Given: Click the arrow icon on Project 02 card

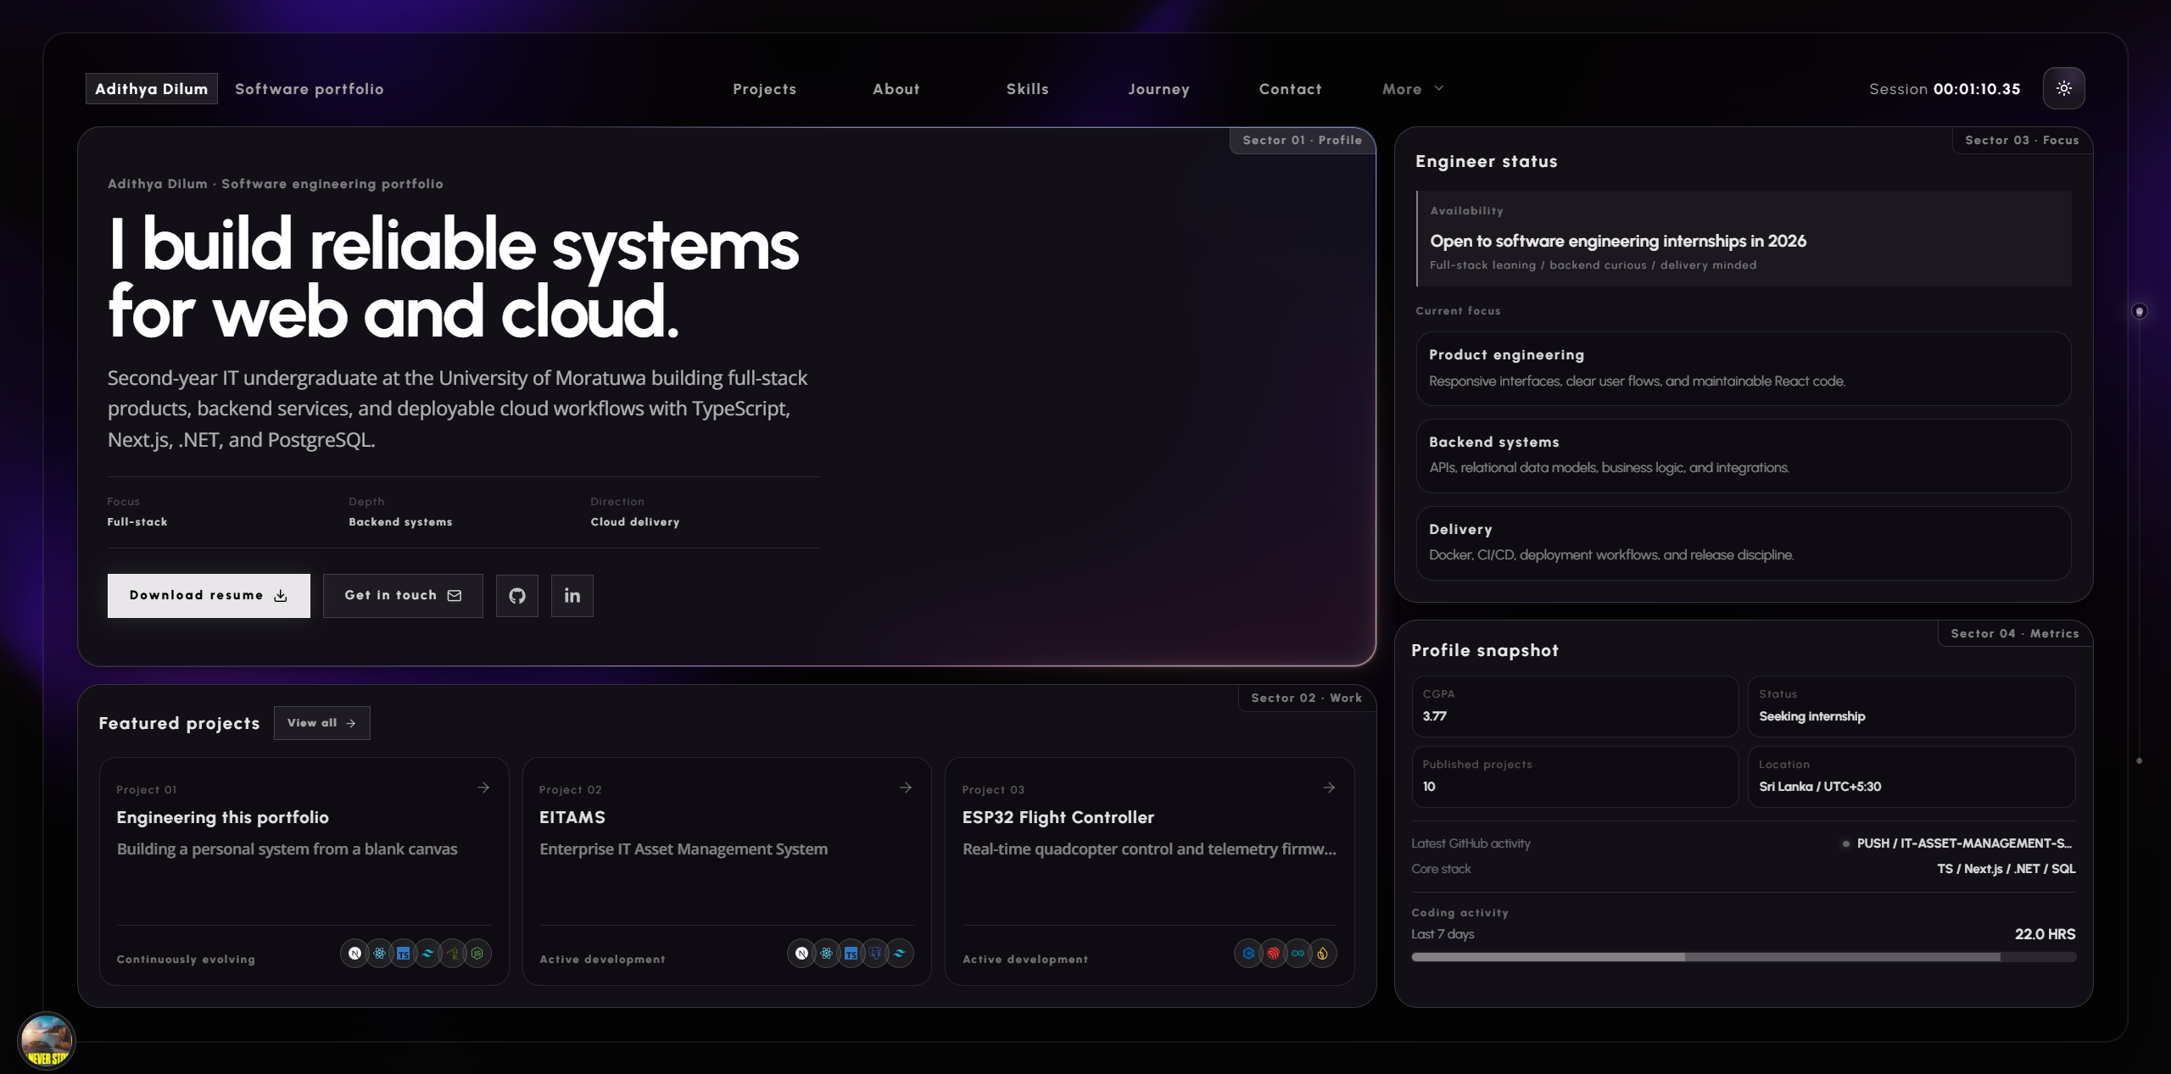Looking at the screenshot, I should pyautogui.click(x=906, y=787).
